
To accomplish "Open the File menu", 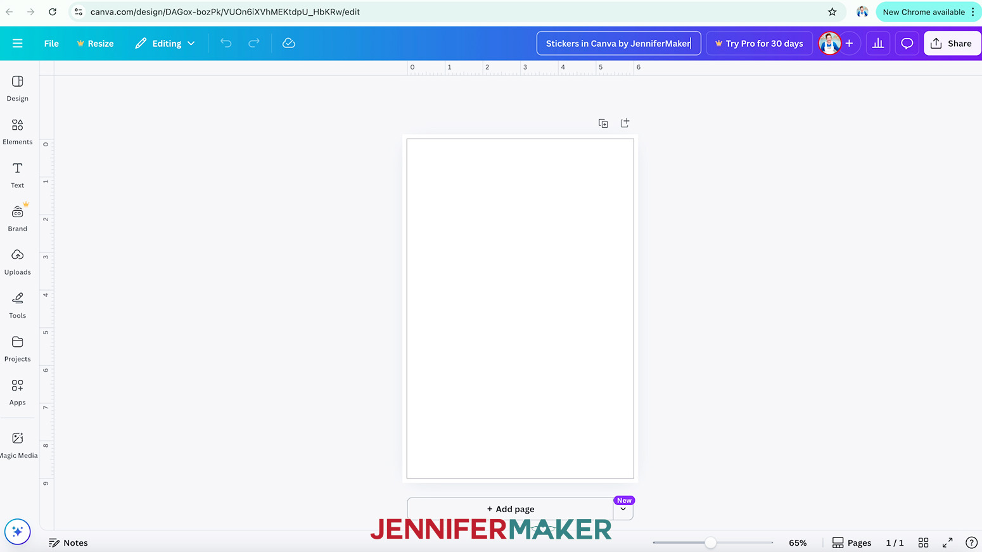I will tap(51, 44).
